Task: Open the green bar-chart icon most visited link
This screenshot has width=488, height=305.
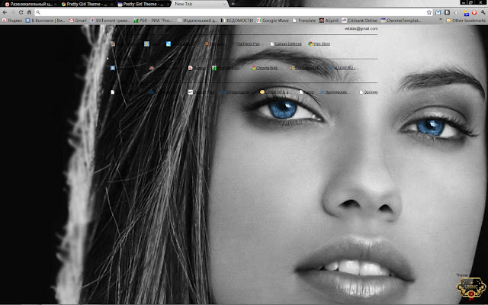Action: (214, 68)
